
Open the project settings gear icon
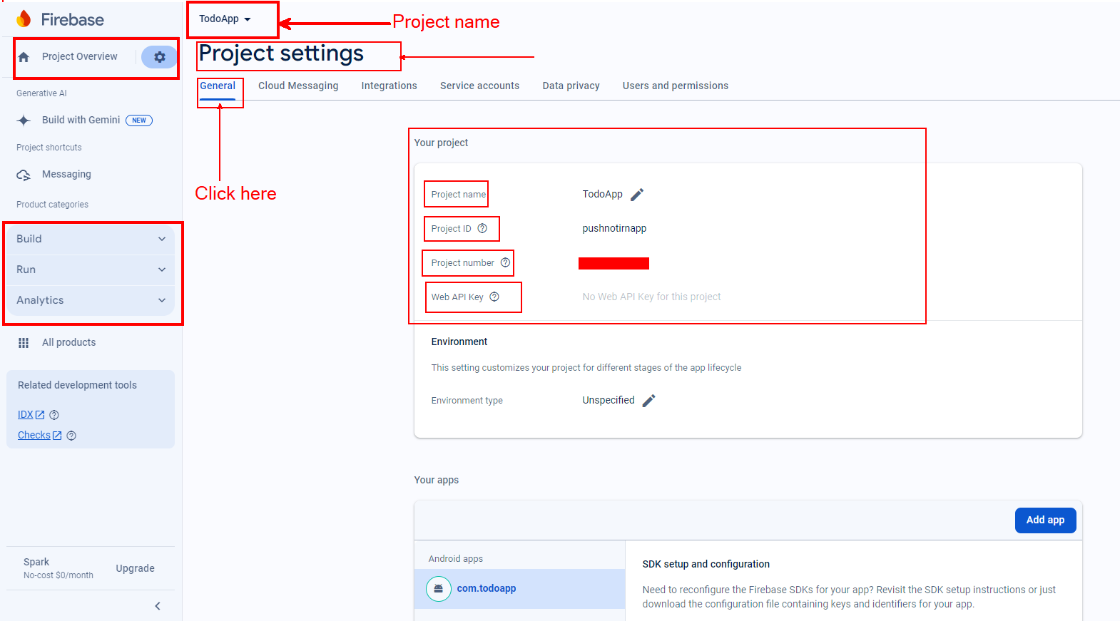pyautogui.click(x=159, y=57)
